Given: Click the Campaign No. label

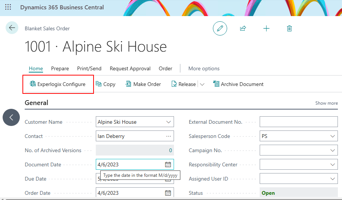Looking at the screenshot, I should (205, 150).
